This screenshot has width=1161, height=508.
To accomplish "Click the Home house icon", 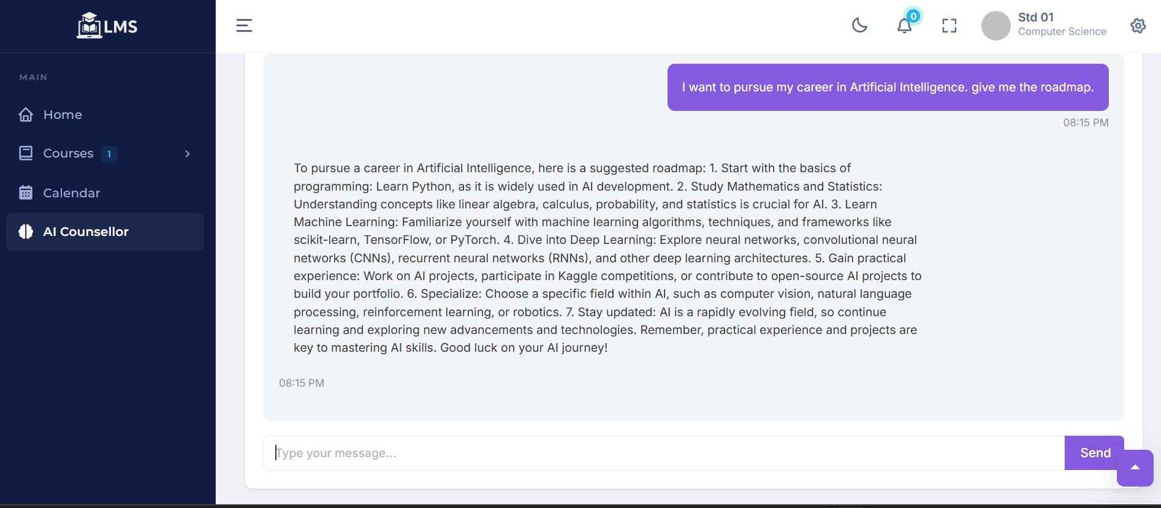I will tap(26, 115).
